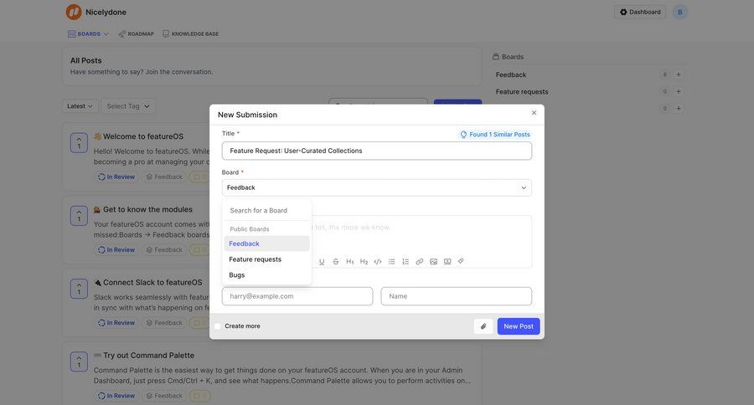Click the AI sparkle icon in the editor toolbar

coord(461,261)
